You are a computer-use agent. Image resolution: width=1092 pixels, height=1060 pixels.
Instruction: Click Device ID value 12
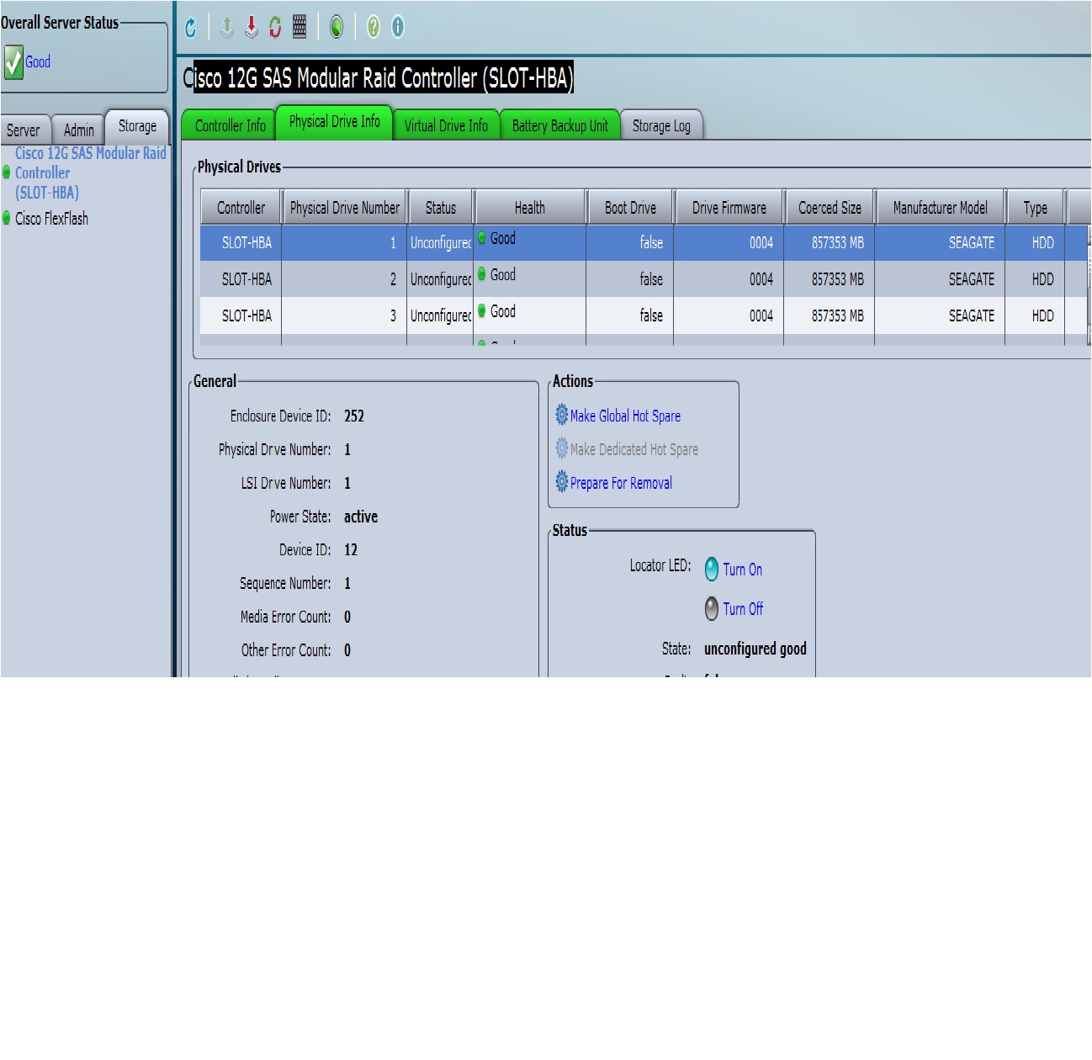[351, 550]
